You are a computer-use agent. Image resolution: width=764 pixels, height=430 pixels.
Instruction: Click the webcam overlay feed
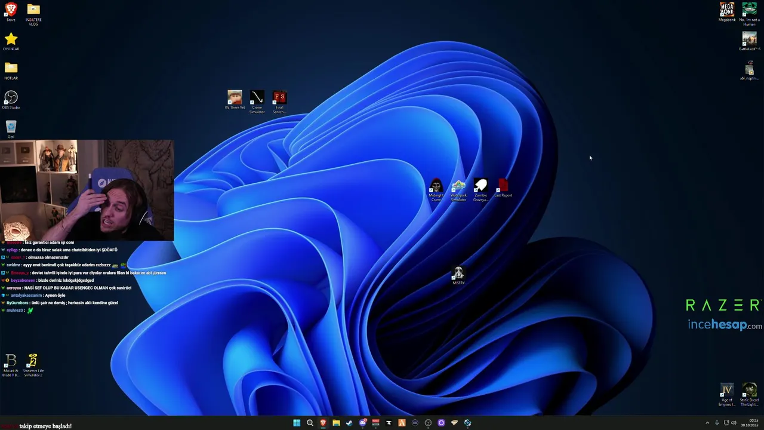point(87,190)
